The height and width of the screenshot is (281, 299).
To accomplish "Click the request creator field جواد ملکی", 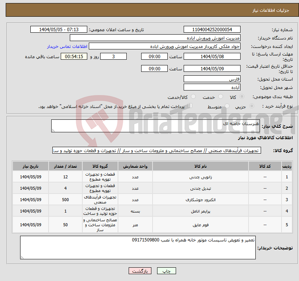I will (x=165, y=46).
